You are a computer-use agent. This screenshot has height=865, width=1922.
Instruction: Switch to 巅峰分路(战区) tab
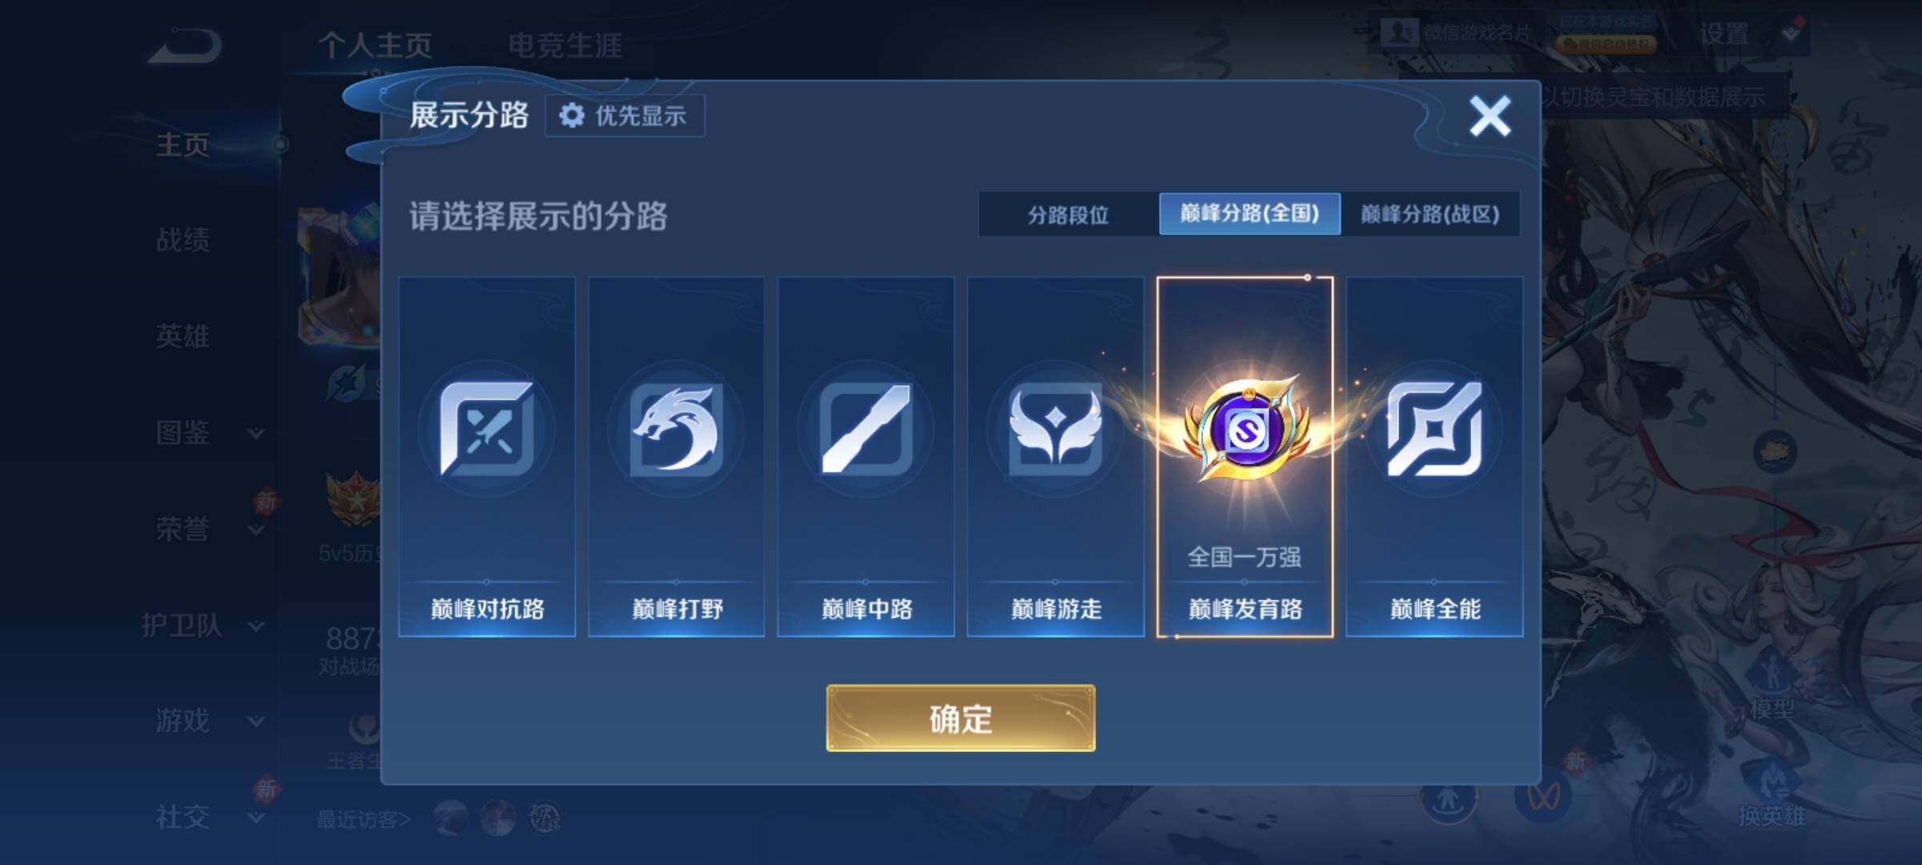pos(1430,214)
